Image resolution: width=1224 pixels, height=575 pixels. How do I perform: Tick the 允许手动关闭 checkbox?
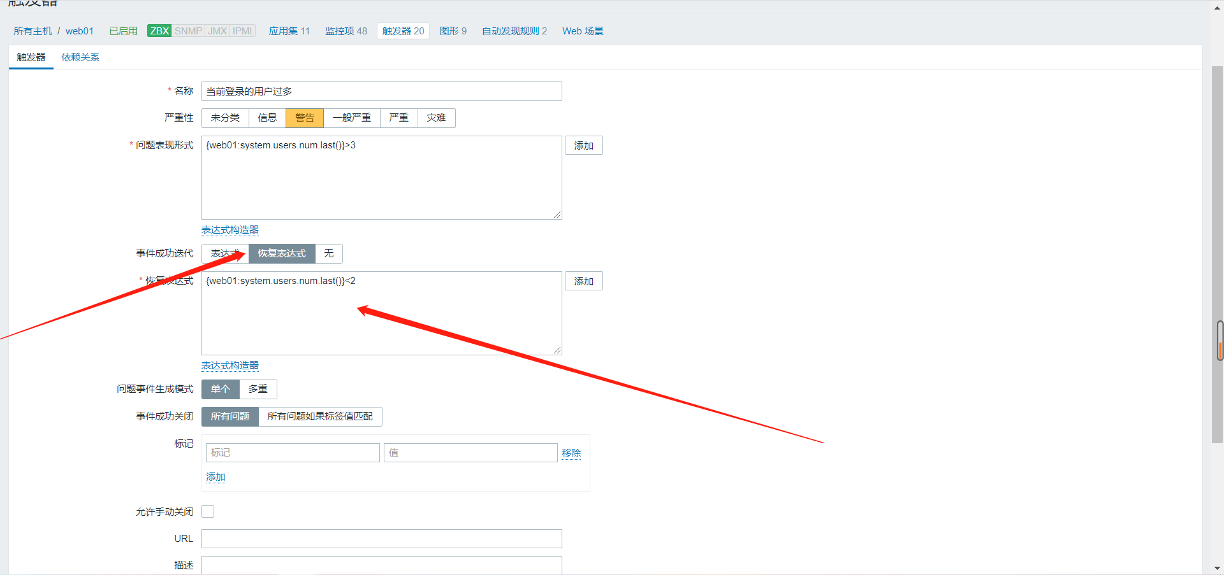(208, 511)
